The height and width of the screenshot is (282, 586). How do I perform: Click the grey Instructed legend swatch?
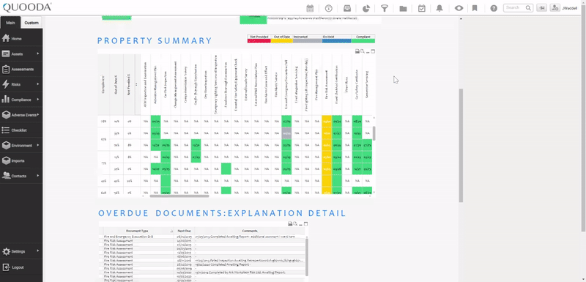pos(307,41)
